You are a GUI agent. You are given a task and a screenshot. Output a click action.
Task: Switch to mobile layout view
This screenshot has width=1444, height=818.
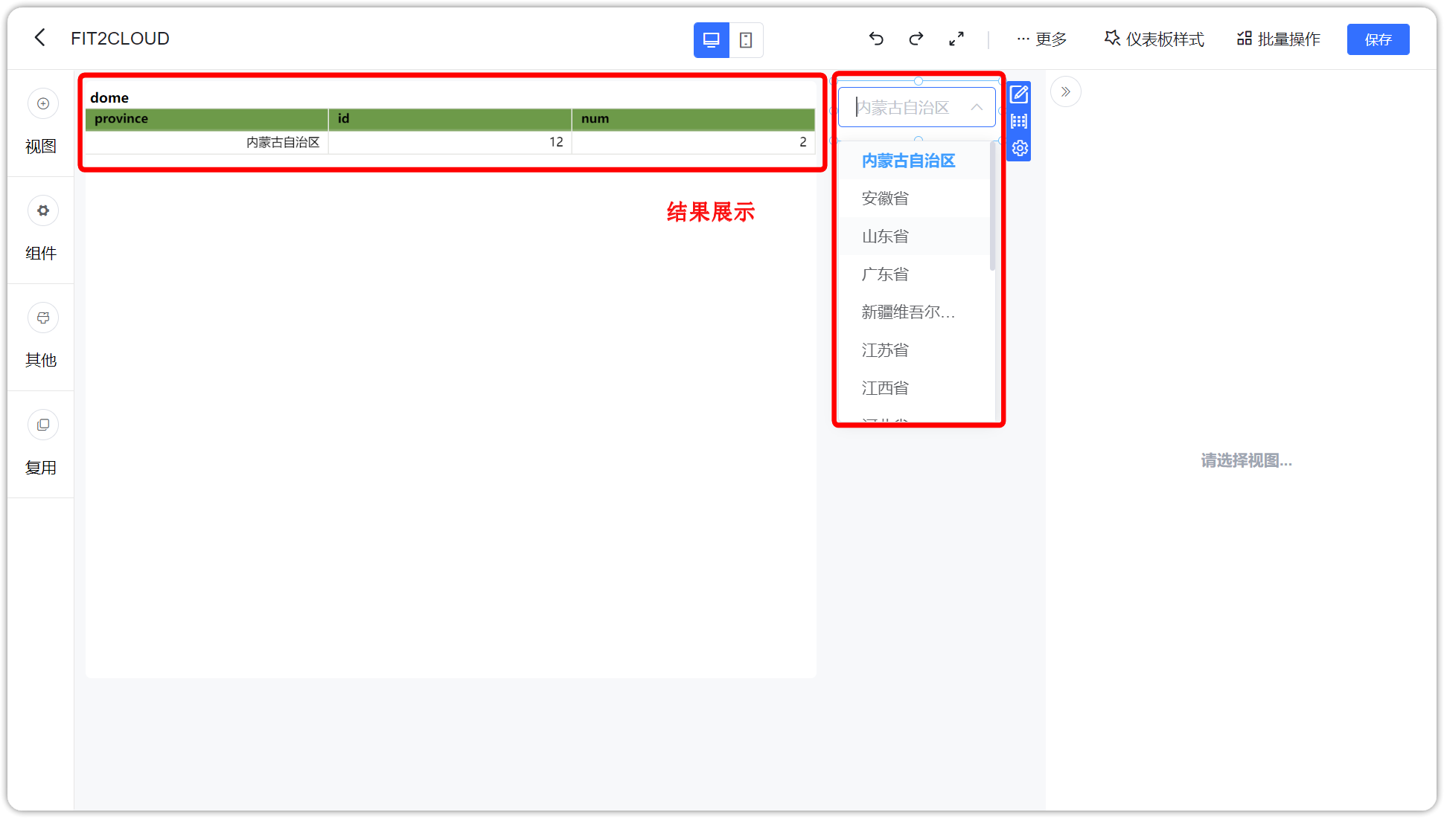(746, 39)
